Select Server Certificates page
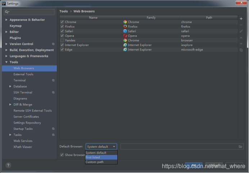 (x=26, y=116)
